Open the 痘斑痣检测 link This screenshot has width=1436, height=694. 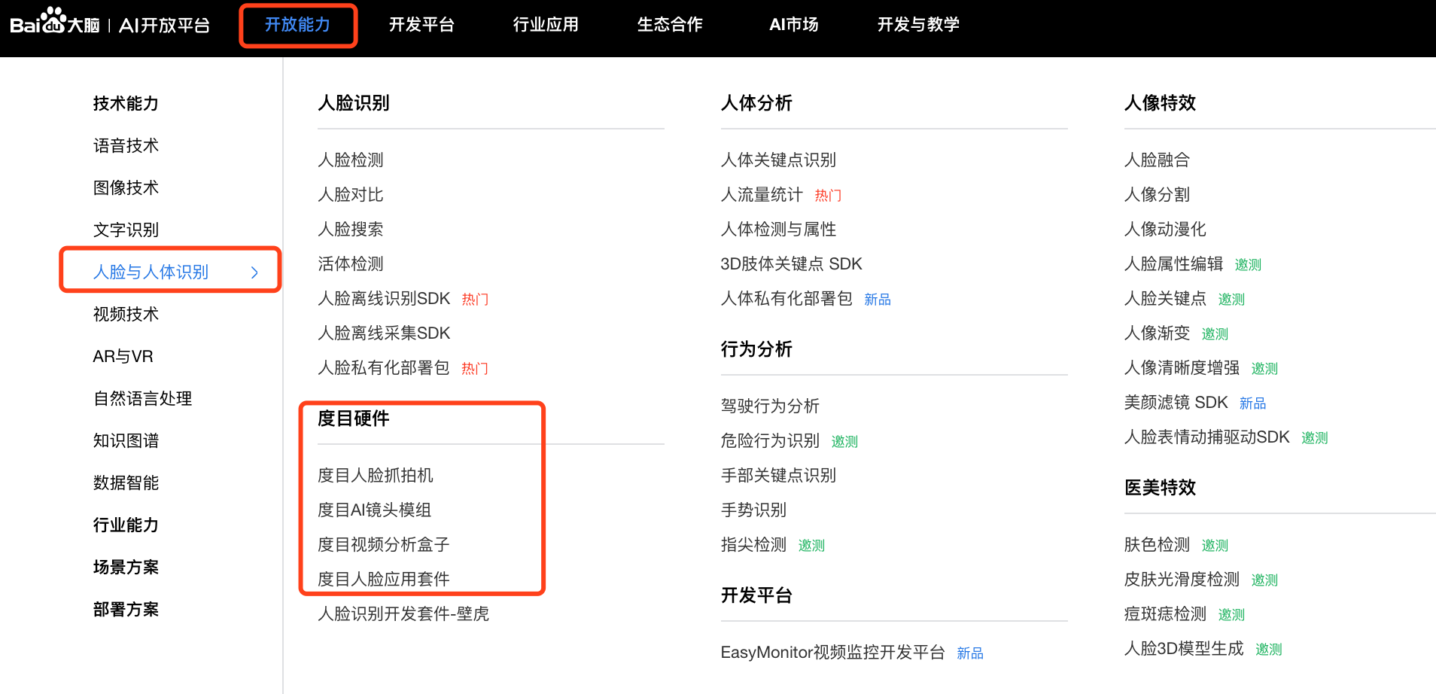1165,613
